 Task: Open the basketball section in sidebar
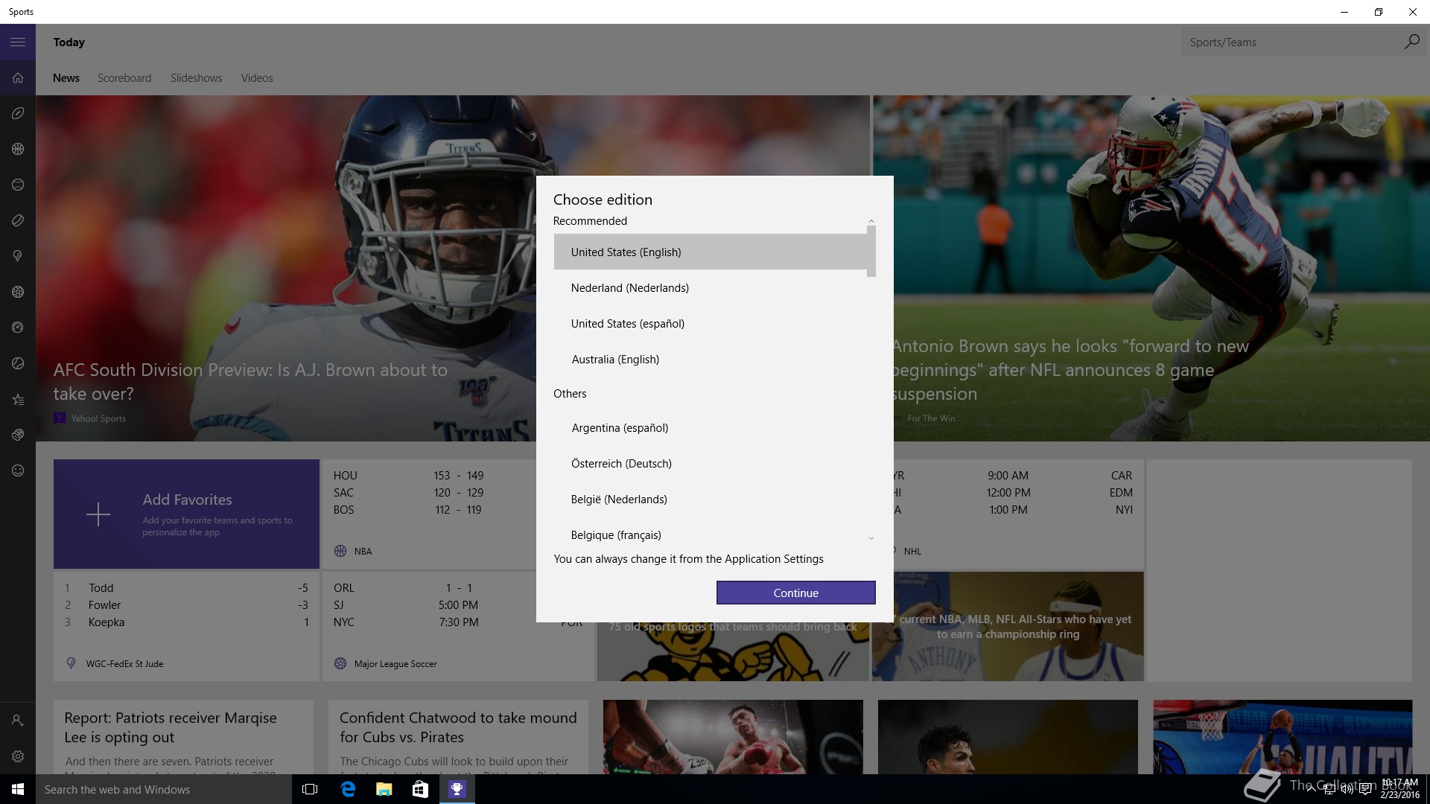click(18, 149)
